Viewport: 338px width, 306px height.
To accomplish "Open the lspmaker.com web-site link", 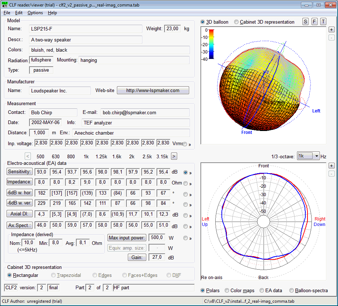I will point(153,90).
